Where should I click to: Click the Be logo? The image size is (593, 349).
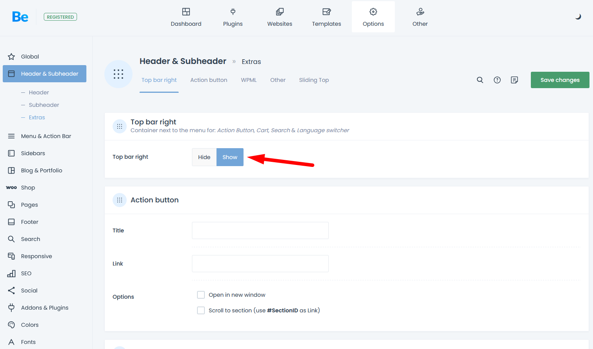[20, 17]
